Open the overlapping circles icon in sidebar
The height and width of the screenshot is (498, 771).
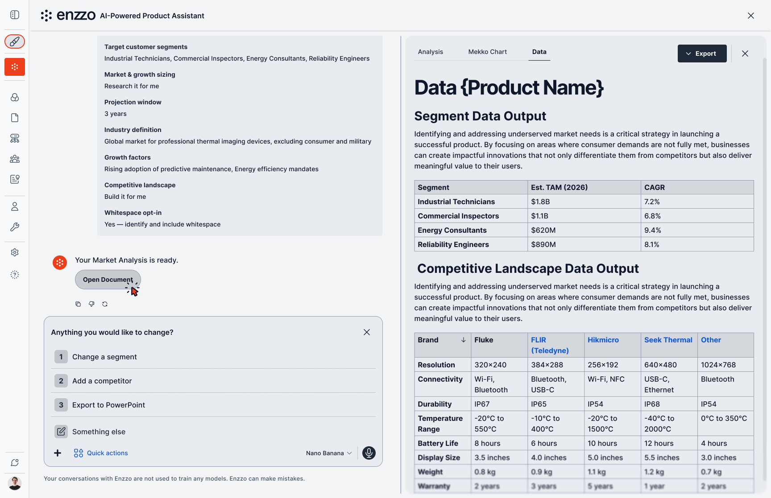15,97
